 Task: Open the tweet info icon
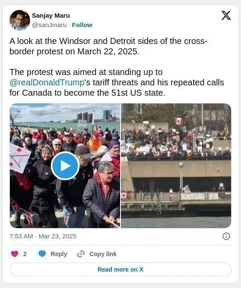pos(226,236)
